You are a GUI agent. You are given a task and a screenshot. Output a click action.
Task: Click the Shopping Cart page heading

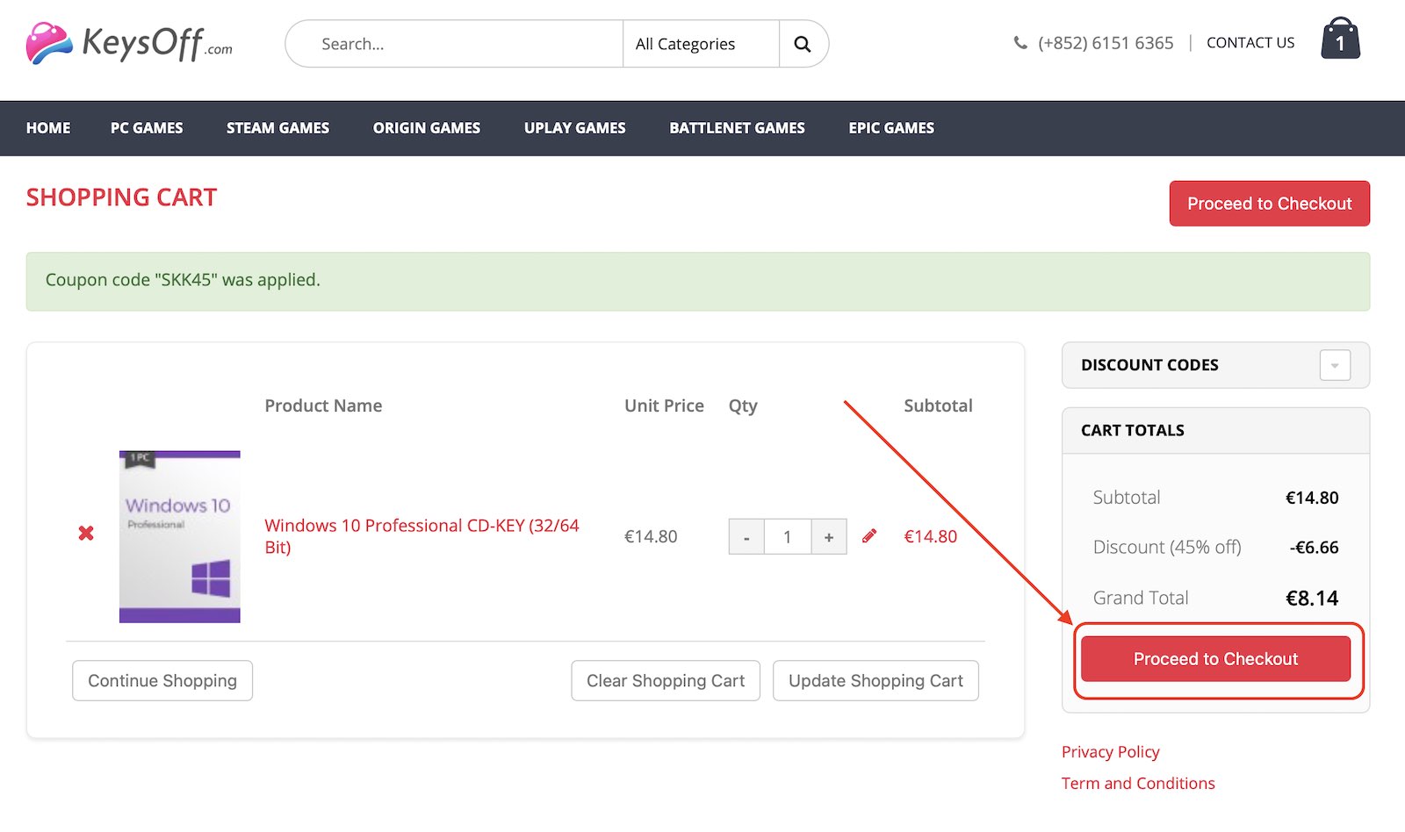coord(121,197)
